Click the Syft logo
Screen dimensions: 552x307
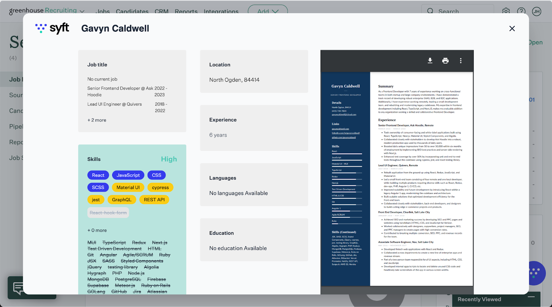[x=52, y=28]
